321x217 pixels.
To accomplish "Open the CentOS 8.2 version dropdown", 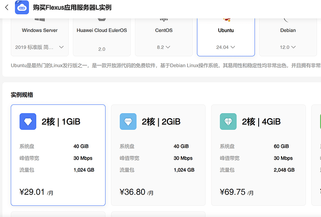I will pyautogui.click(x=163, y=47).
